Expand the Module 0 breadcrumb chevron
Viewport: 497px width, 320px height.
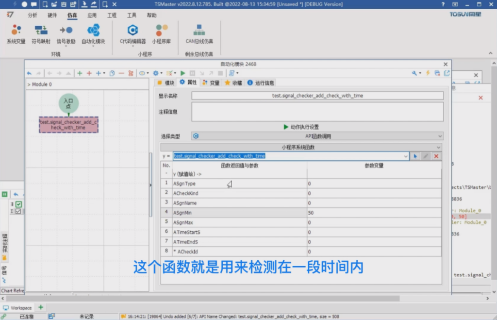pyautogui.click(x=29, y=84)
